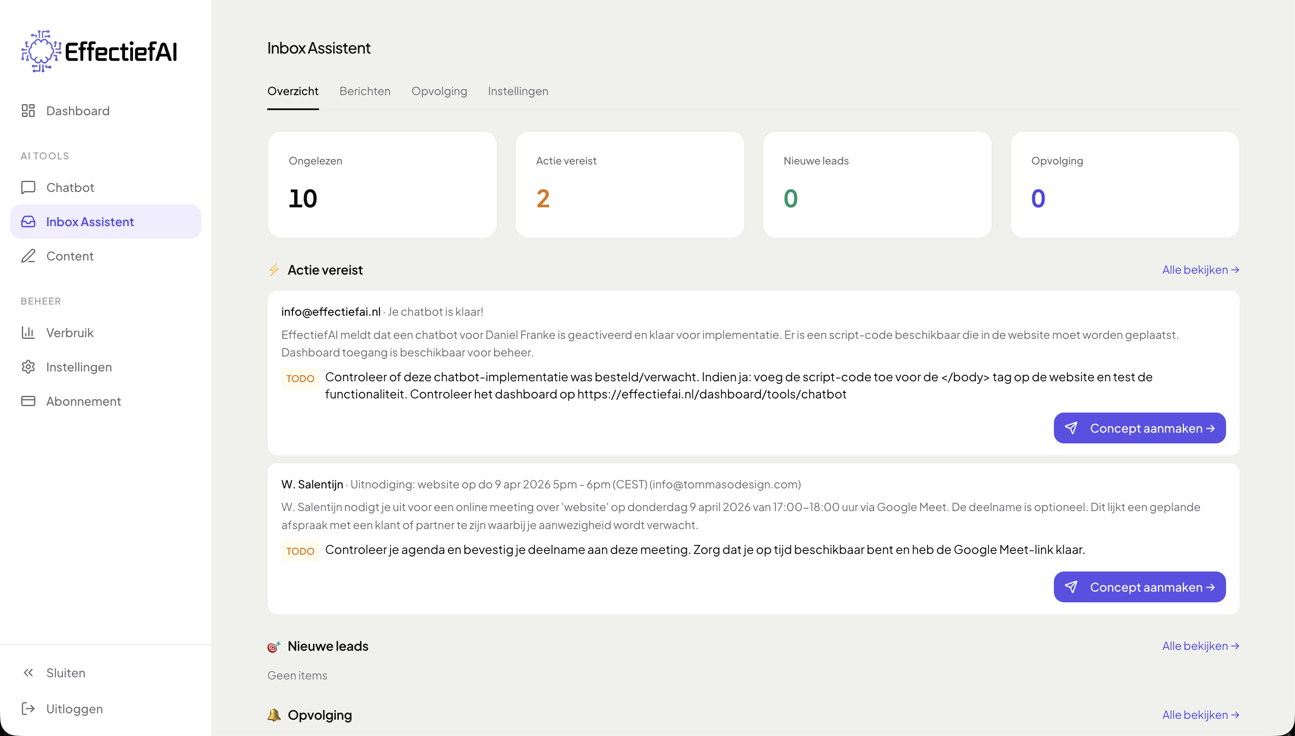1295x736 pixels.
Task: Click the Verbruik bar chart icon
Action: click(x=28, y=332)
